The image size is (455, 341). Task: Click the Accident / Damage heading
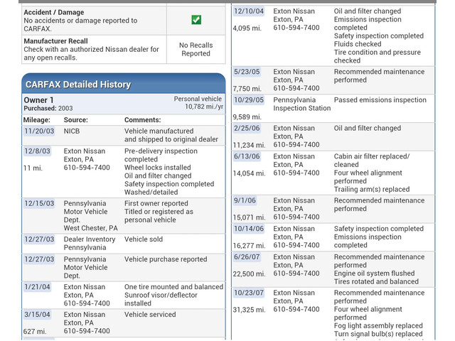(53, 12)
